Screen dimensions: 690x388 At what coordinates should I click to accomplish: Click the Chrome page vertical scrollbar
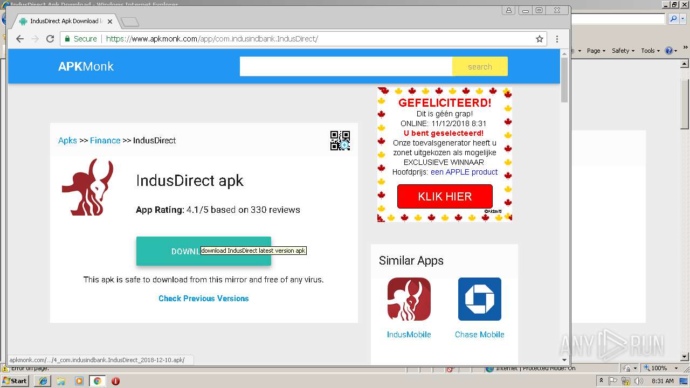(x=564, y=80)
